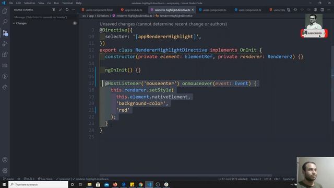Click the Windows taskbar search box
334x188 pixels.
coord(38,184)
